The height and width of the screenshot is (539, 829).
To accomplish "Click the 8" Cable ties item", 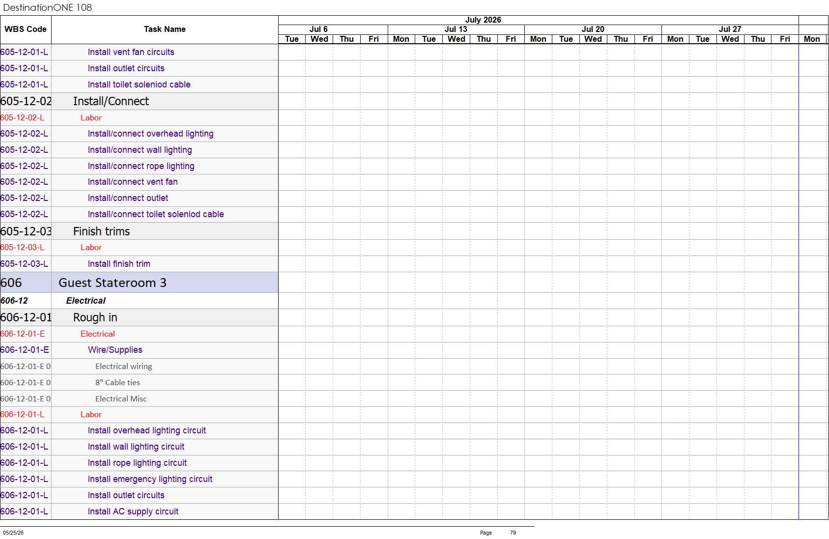I will 117,383.
